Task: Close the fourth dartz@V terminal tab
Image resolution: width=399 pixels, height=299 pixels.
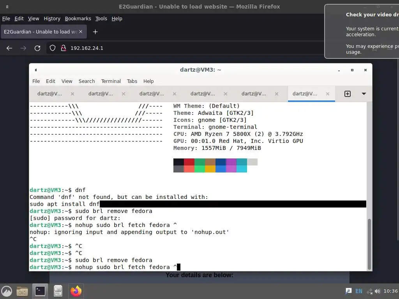Action: 226,94
